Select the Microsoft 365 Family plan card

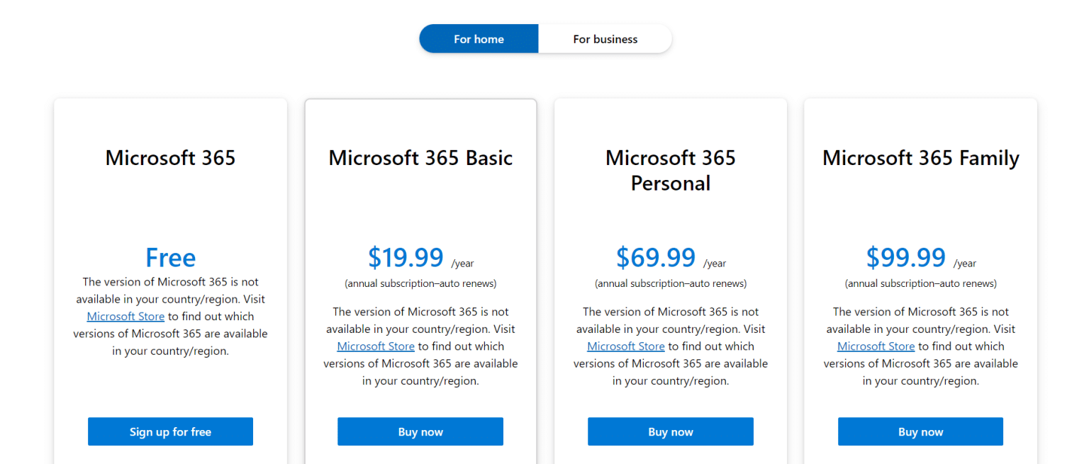click(x=920, y=213)
